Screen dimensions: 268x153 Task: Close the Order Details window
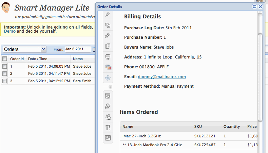point(260,7)
